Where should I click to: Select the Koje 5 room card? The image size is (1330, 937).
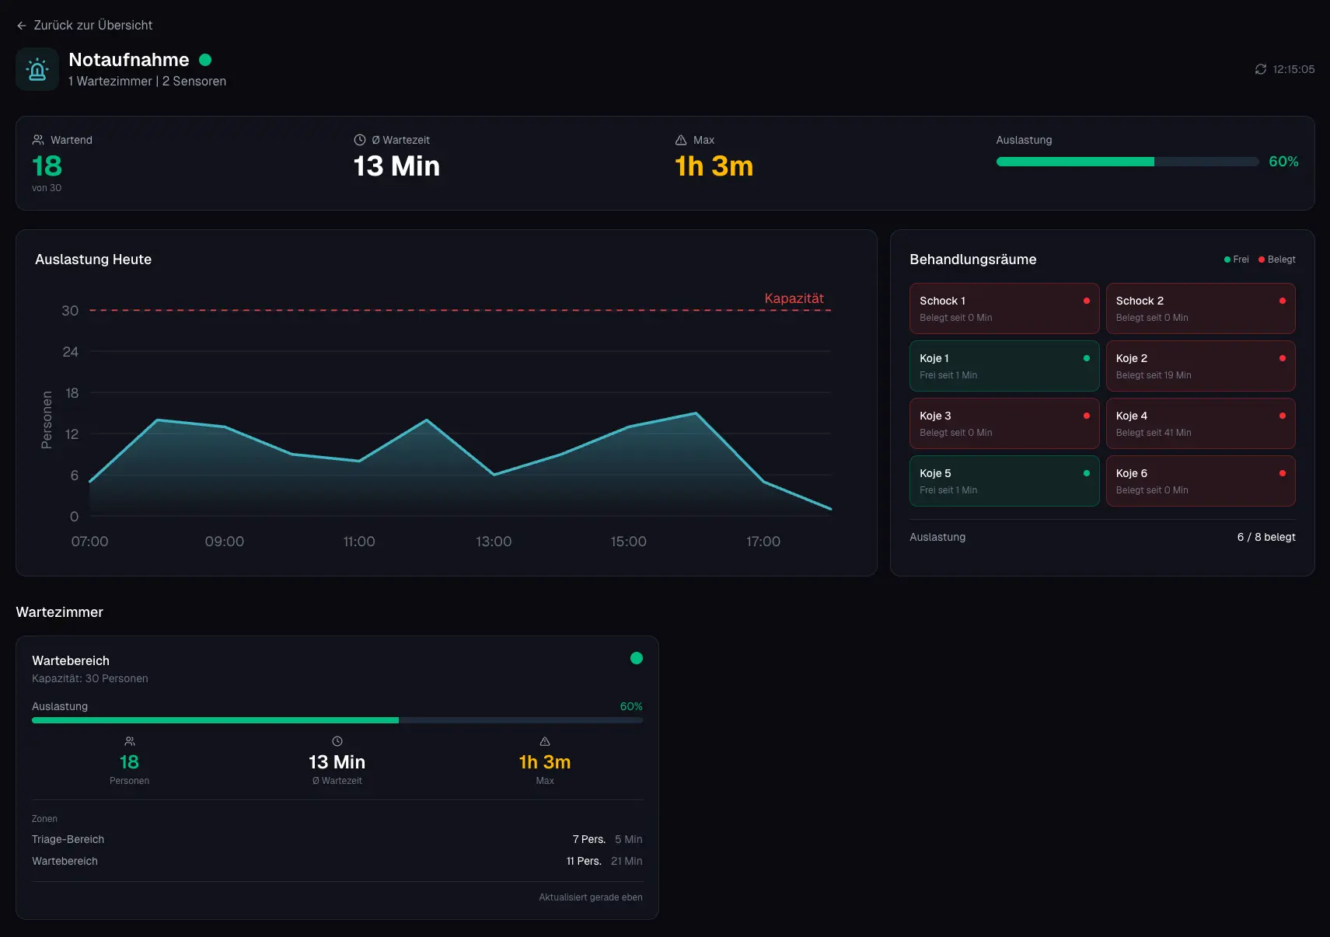pyautogui.click(x=1004, y=481)
